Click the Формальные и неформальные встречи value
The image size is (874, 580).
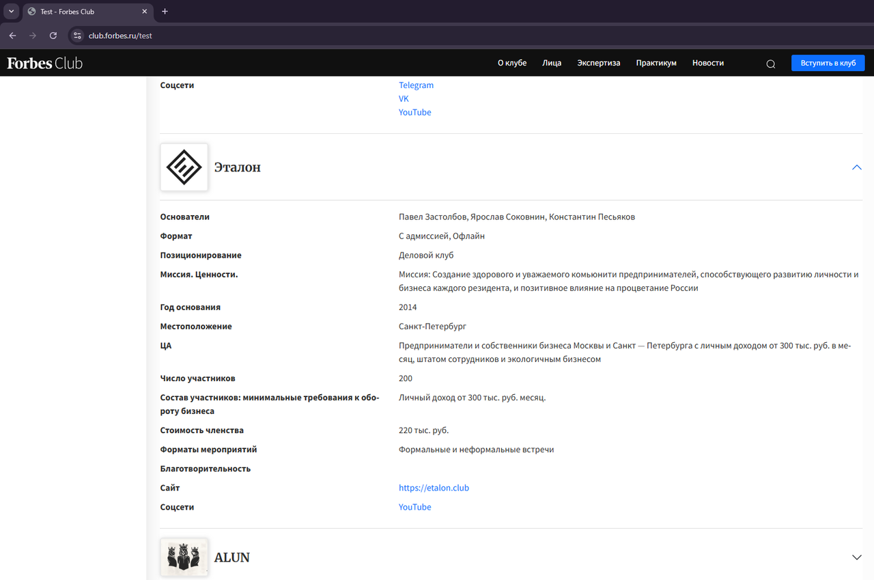tap(477, 450)
